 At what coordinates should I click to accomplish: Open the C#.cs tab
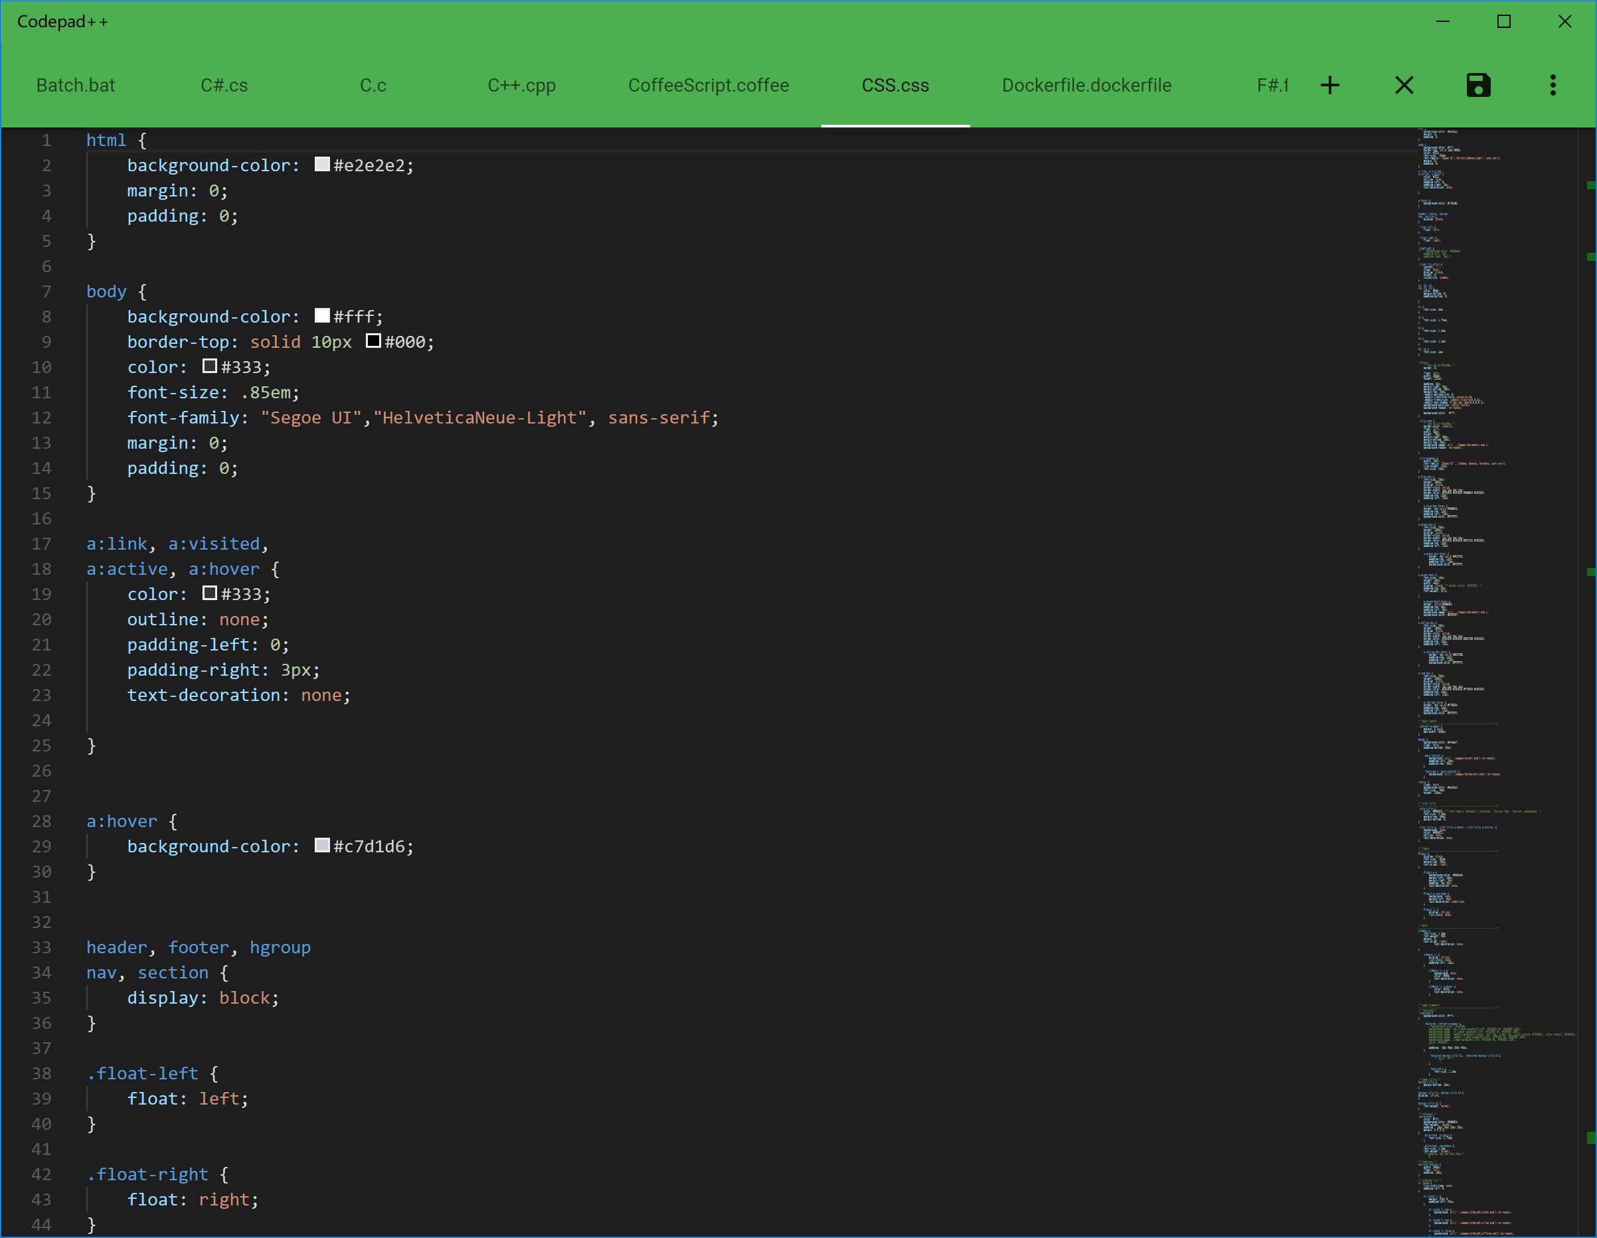click(224, 86)
